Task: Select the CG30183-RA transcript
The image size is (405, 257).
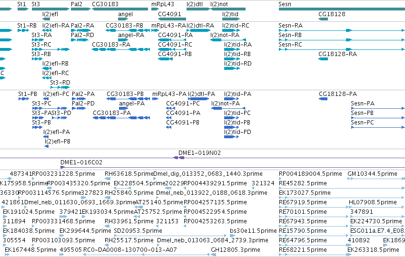Action: point(121,49)
